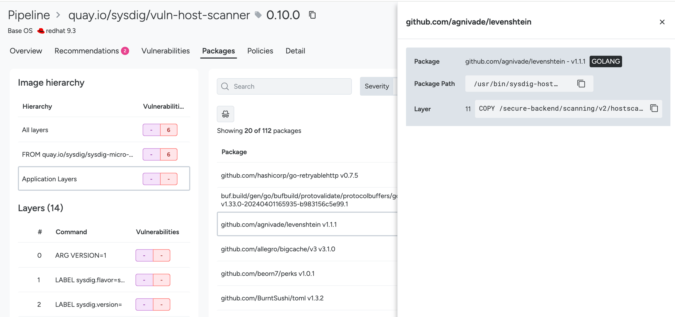Image resolution: width=675 pixels, height=317 pixels.
Task: Toggle the incognito spy-icon filter button
Action: (225, 114)
